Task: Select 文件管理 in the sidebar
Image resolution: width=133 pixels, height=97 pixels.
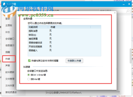Action: point(10,79)
